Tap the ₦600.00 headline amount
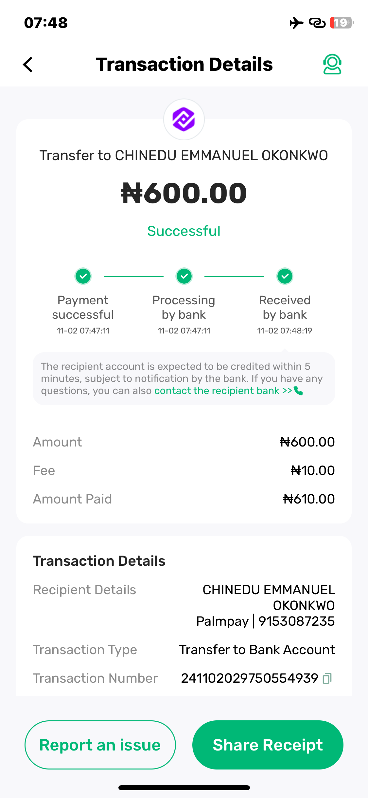Image resolution: width=368 pixels, height=798 pixels. 184,193
